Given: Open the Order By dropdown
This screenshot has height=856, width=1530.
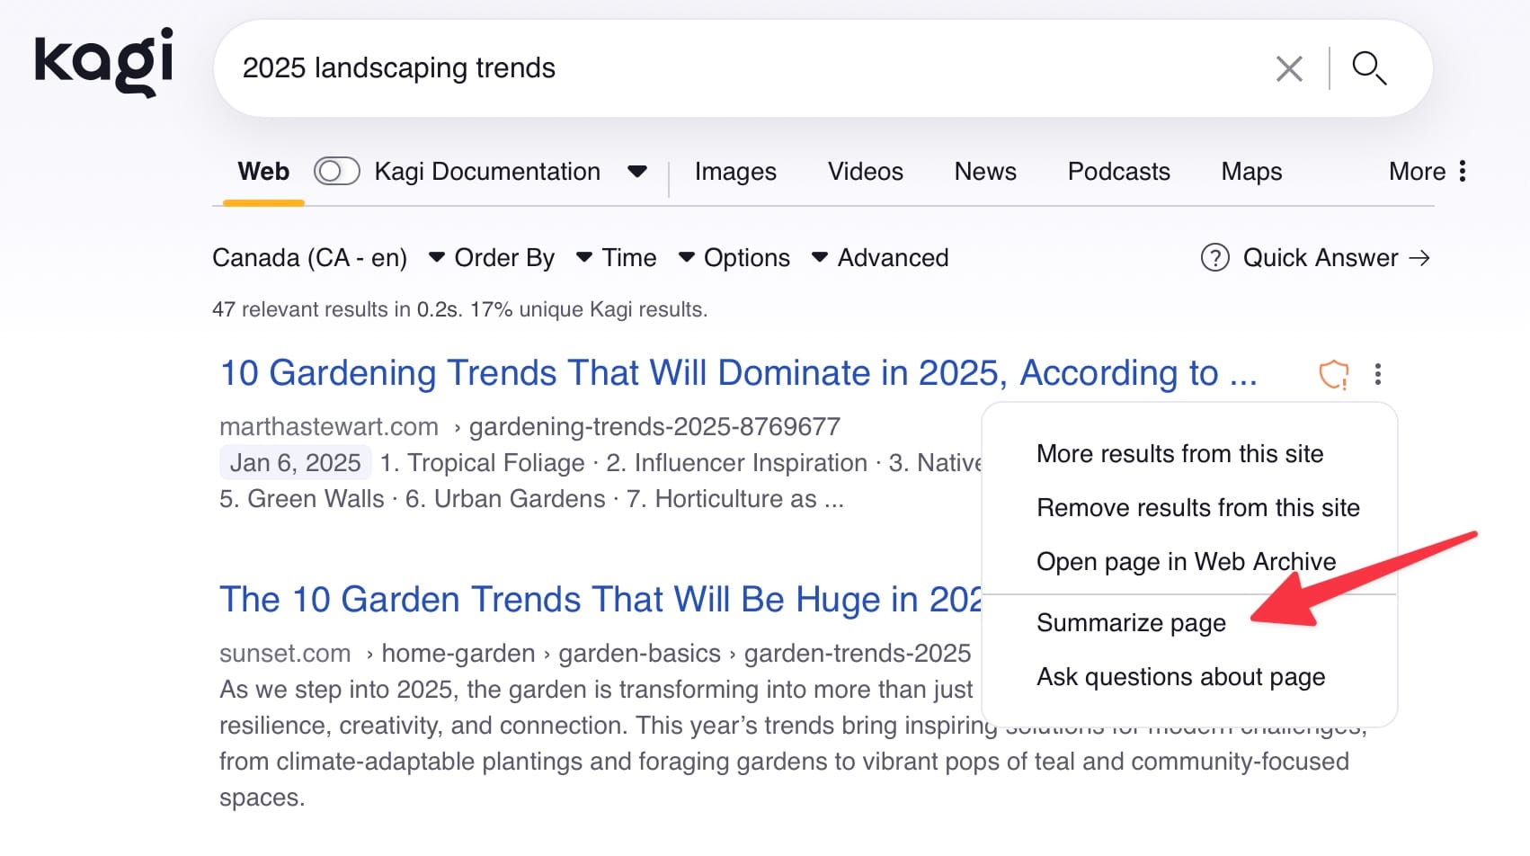Looking at the screenshot, I should [522, 258].
